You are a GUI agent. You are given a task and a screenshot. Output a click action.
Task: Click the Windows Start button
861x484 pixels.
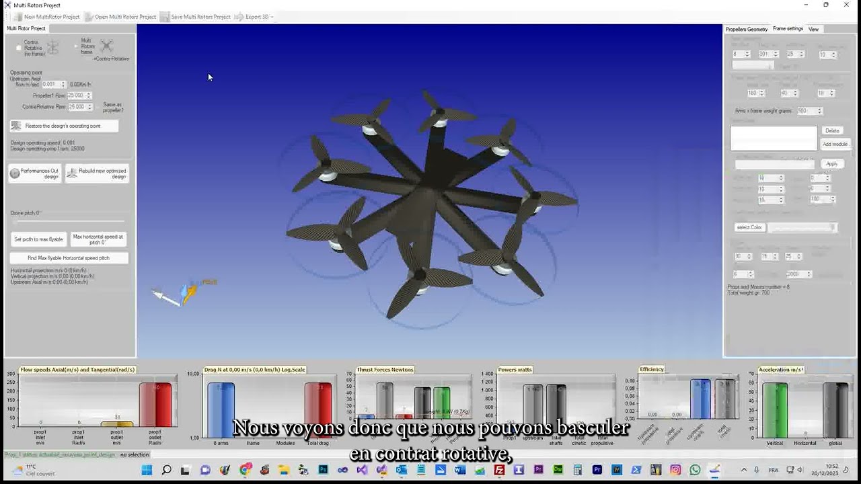pos(147,470)
